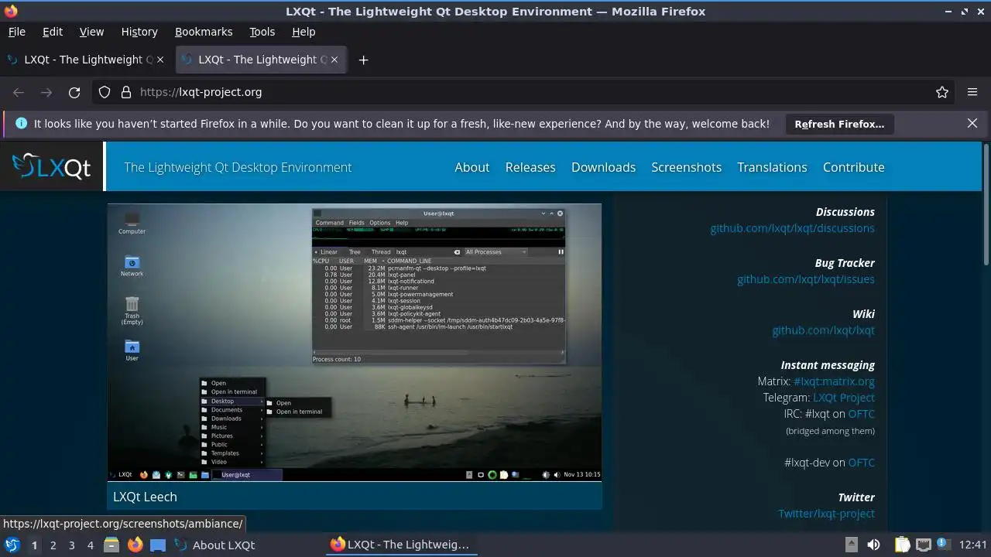Launch file manager from panel quicklaunch
Image resolution: width=991 pixels, height=557 pixels.
tap(111, 545)
